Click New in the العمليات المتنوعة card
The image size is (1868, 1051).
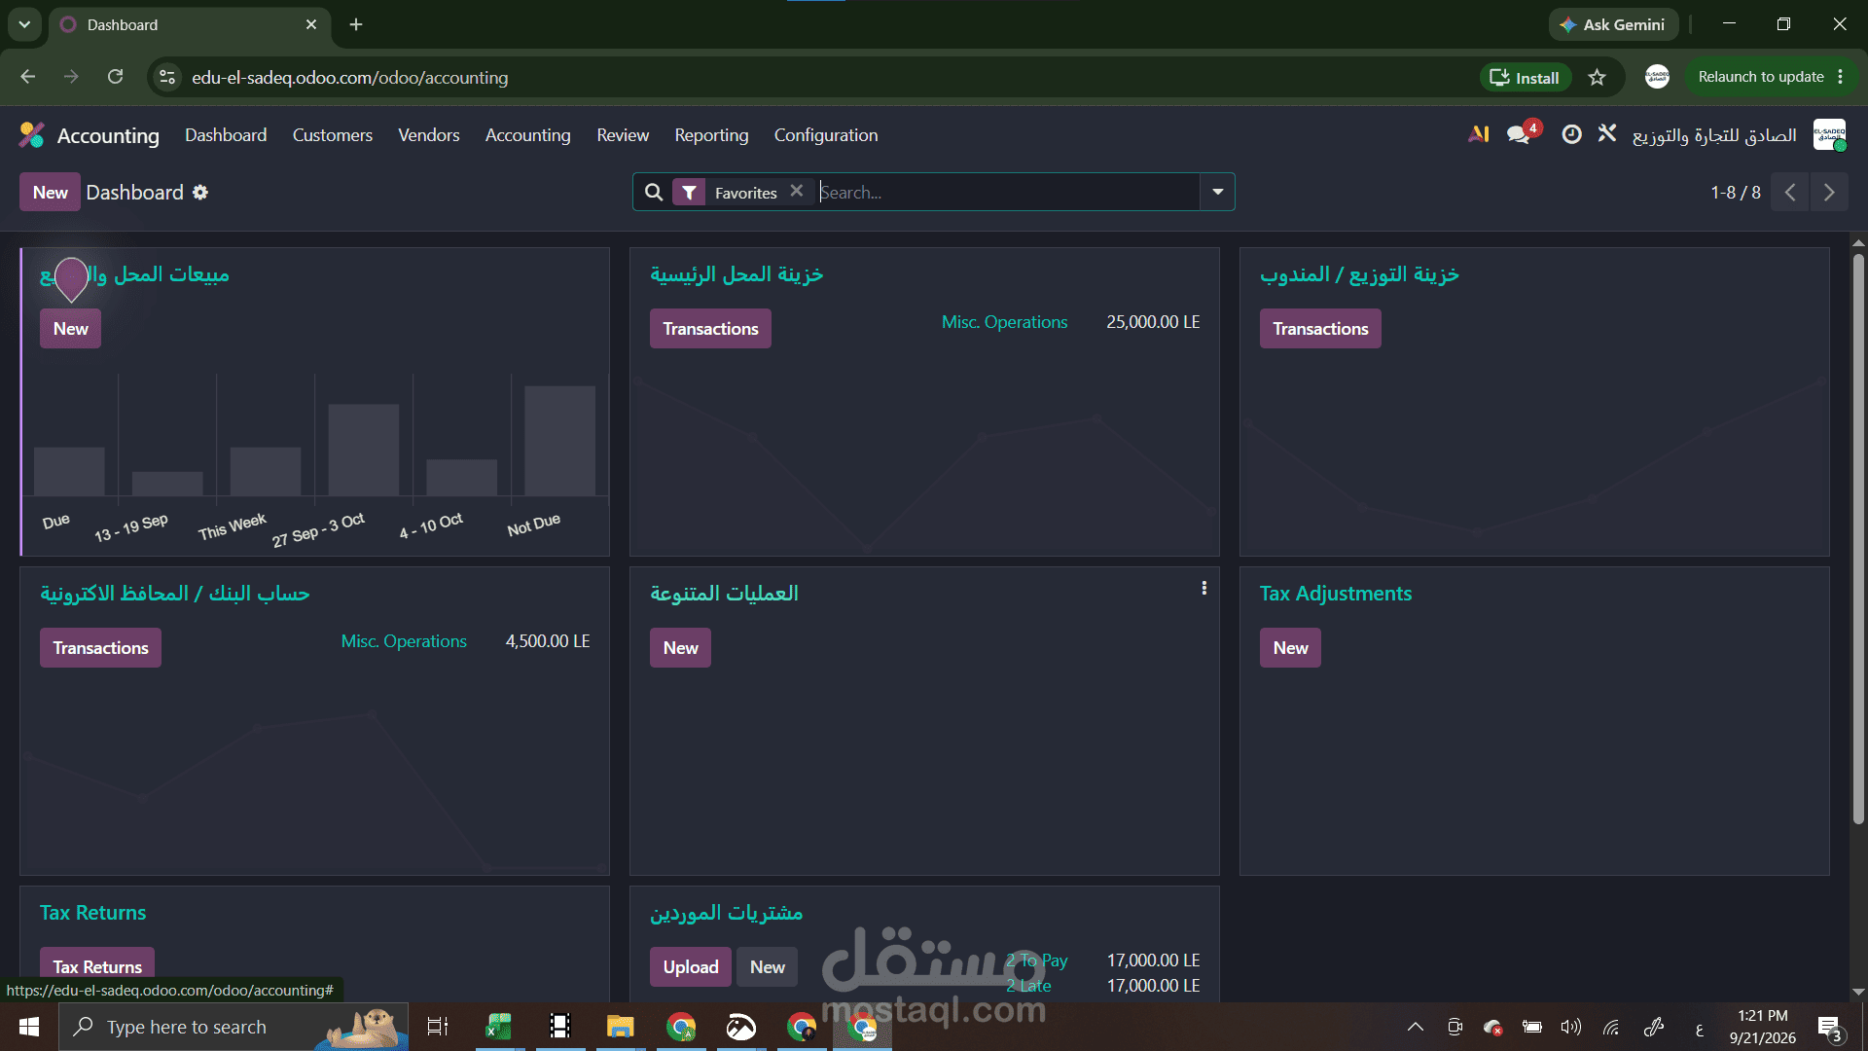tap(680, 648)
